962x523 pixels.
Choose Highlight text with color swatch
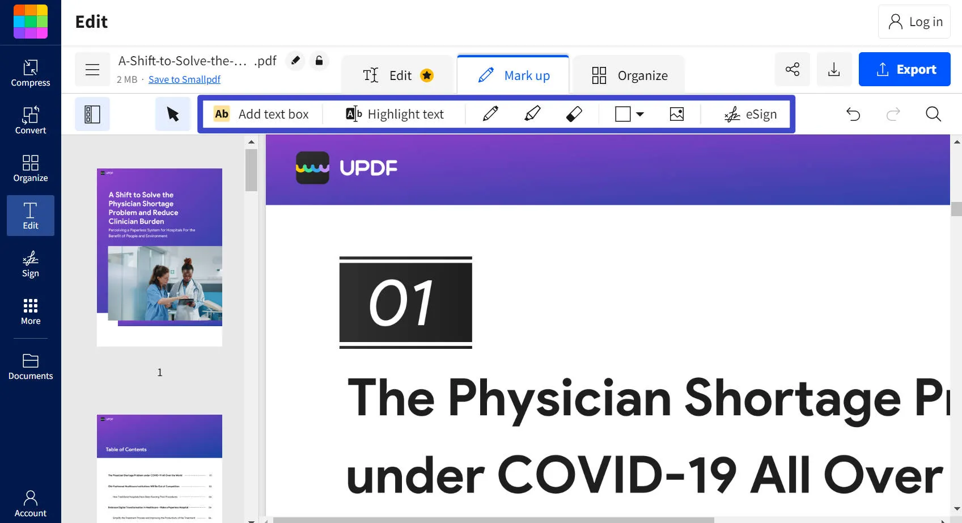pyautogui.click(x=393, y=113)
